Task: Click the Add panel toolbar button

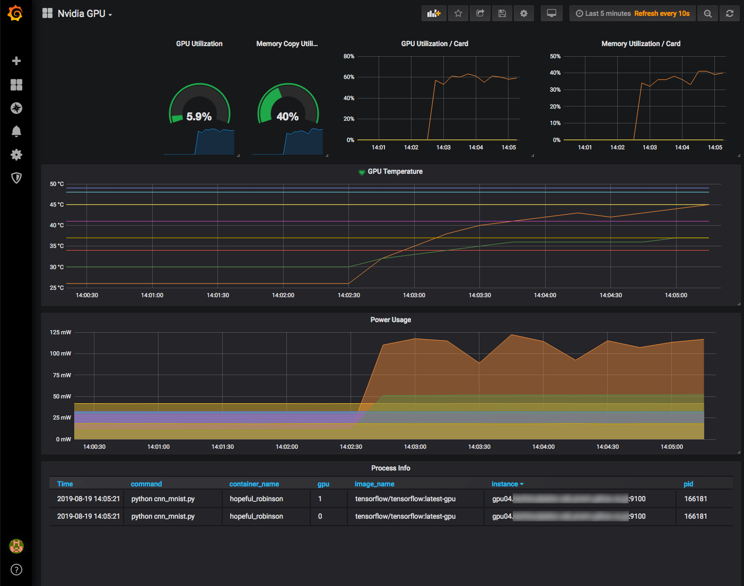Action: (434, 14)
